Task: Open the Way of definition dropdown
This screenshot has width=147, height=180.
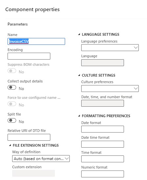Action: [x=41, y=158]
